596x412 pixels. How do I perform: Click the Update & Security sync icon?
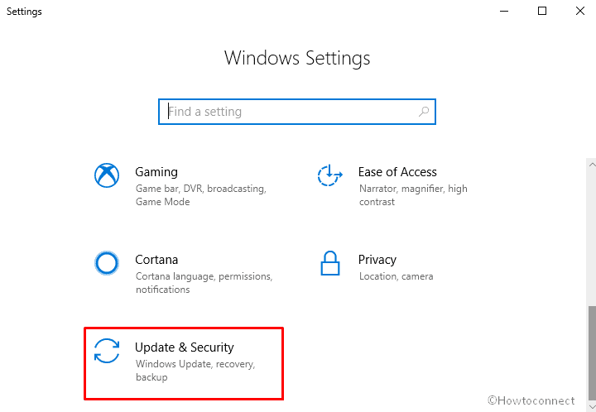pos(107,351)
